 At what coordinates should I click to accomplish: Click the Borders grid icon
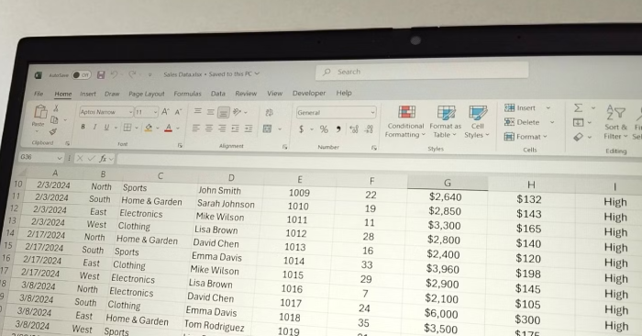[127, 128]
